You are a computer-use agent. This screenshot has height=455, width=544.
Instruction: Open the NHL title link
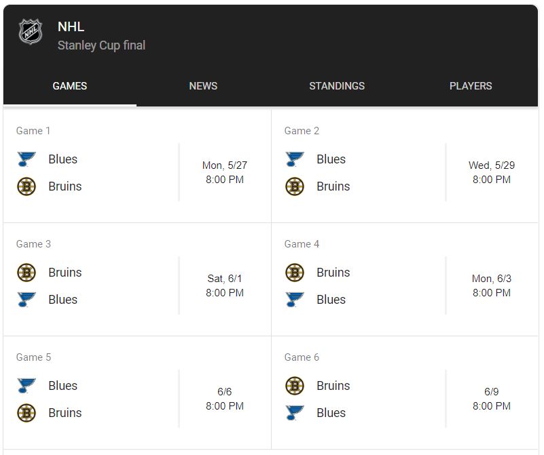point(71,27)
